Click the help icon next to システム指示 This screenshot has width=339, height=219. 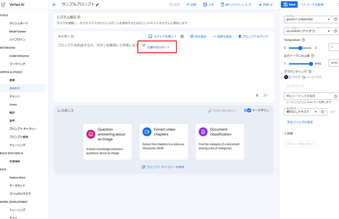[79, 17]
